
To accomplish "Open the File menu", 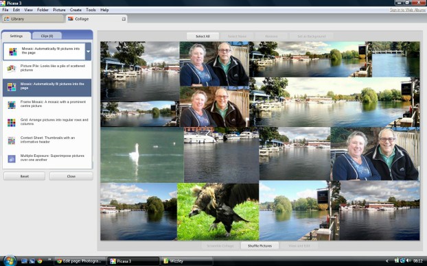I will point(5,10).
